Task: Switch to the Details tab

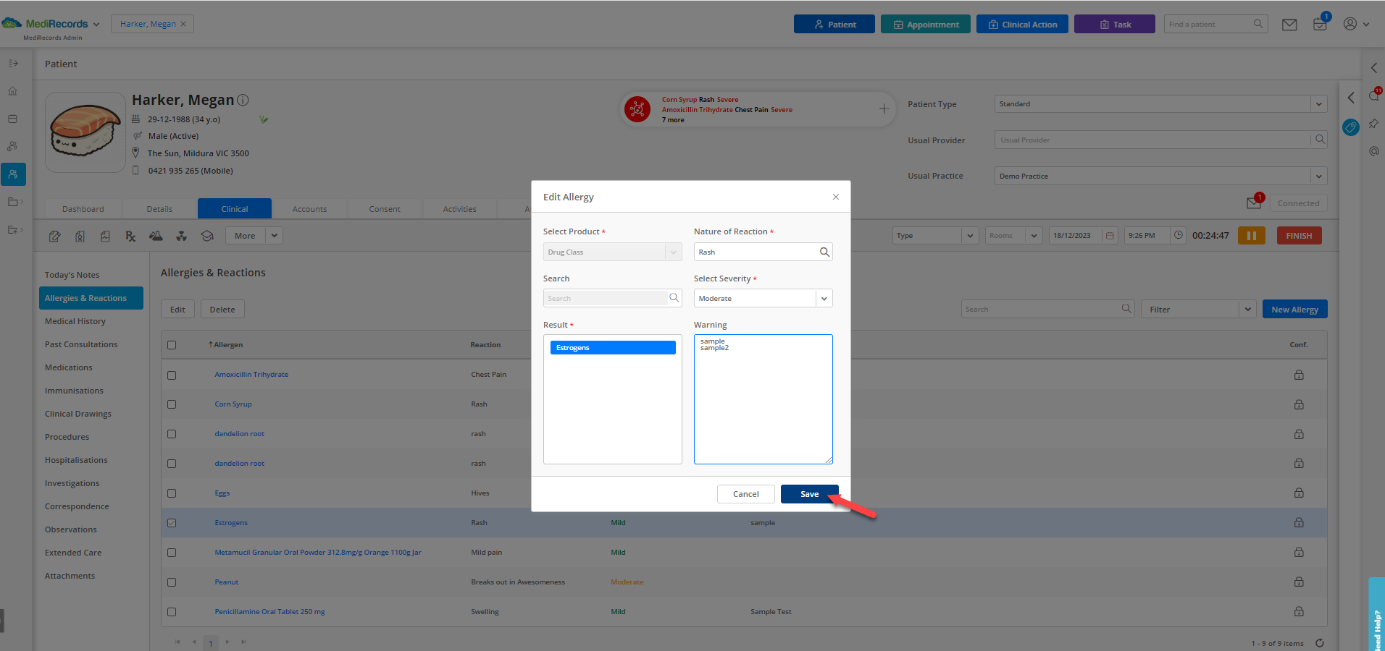Action: click(x=159, y=209)
